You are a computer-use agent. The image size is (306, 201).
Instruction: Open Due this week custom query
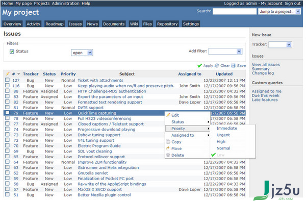point(265,95)
